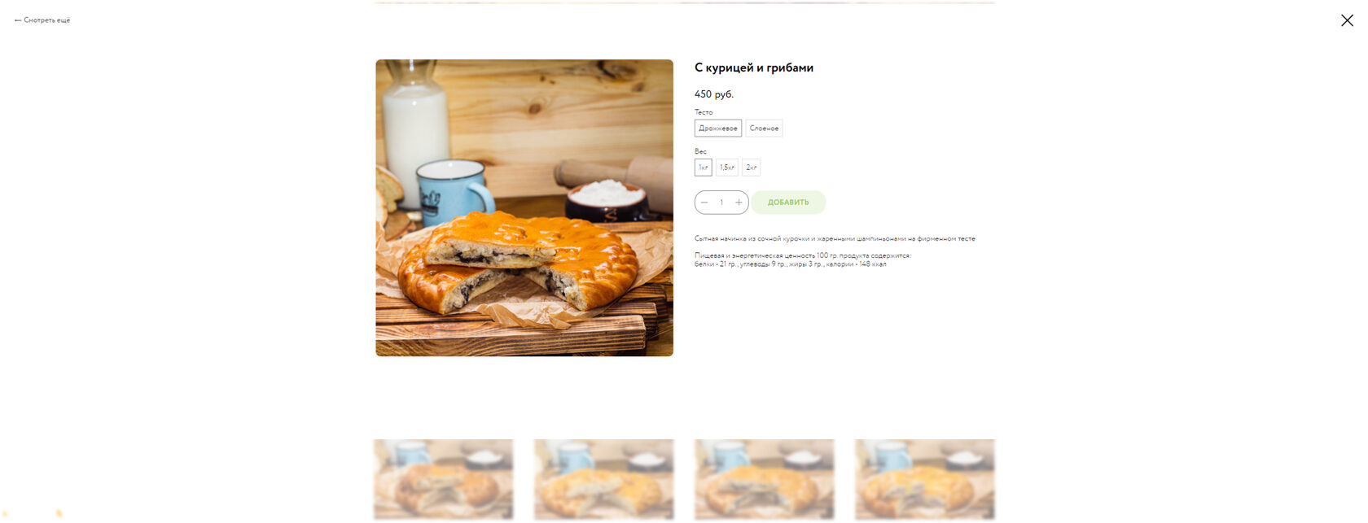
Task: Select the Дрожжевое dough option
Action: pos(718,129)
